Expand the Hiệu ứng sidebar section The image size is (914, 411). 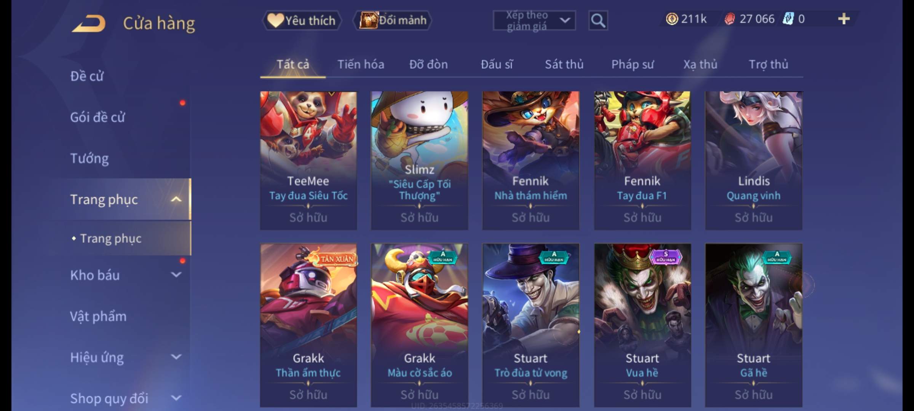(x=176, y=357)
